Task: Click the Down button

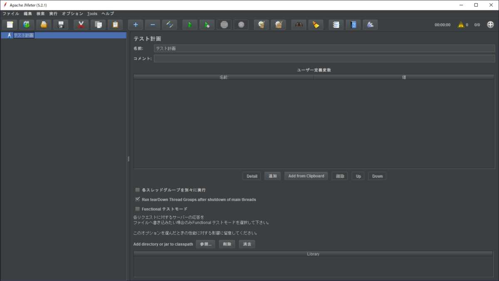Action: tap(377, 176)
